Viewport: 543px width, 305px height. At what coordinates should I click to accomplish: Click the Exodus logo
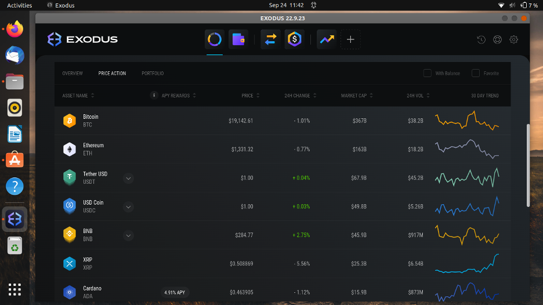click(82, 39)
